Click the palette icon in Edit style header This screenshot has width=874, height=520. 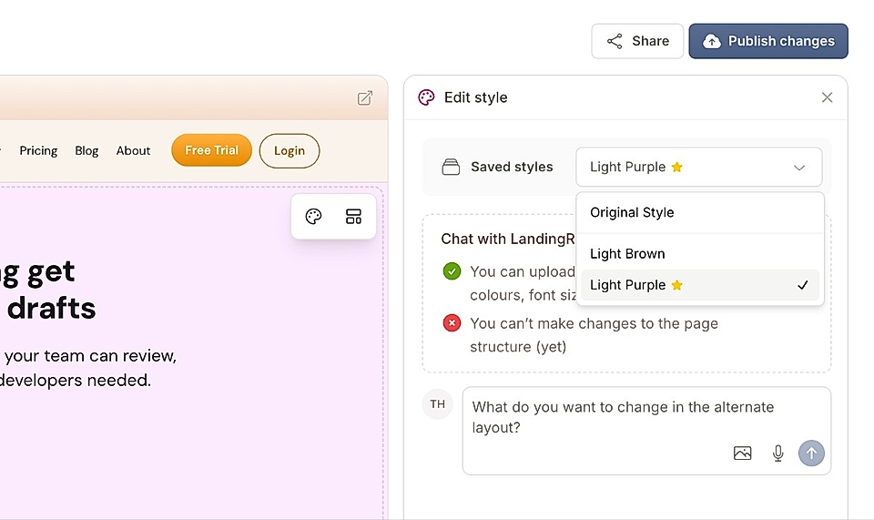point(426,97)
